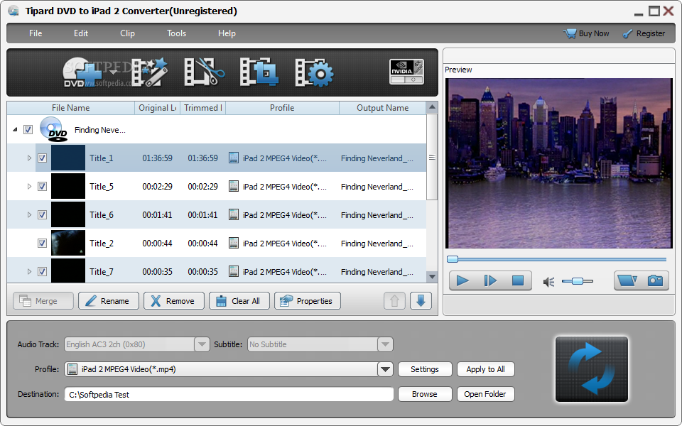Open the Tools menu
This screenshot has width=682, height=426.
click(177, 33)
